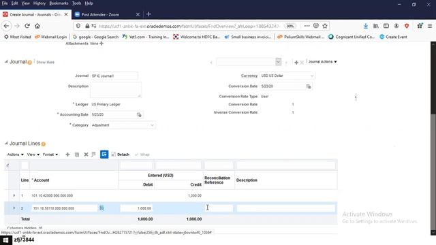This screenshot has height=245, width=436.
Task: Save page to Pocket icon
Action: (x=316, y=26)
